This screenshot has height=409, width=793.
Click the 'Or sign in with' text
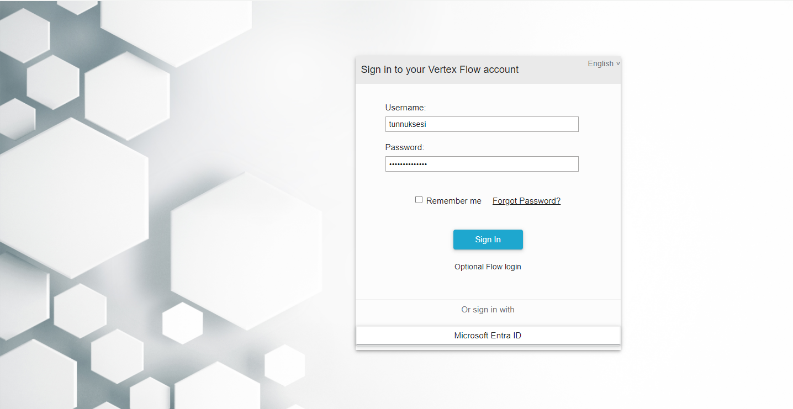point(488,310)
